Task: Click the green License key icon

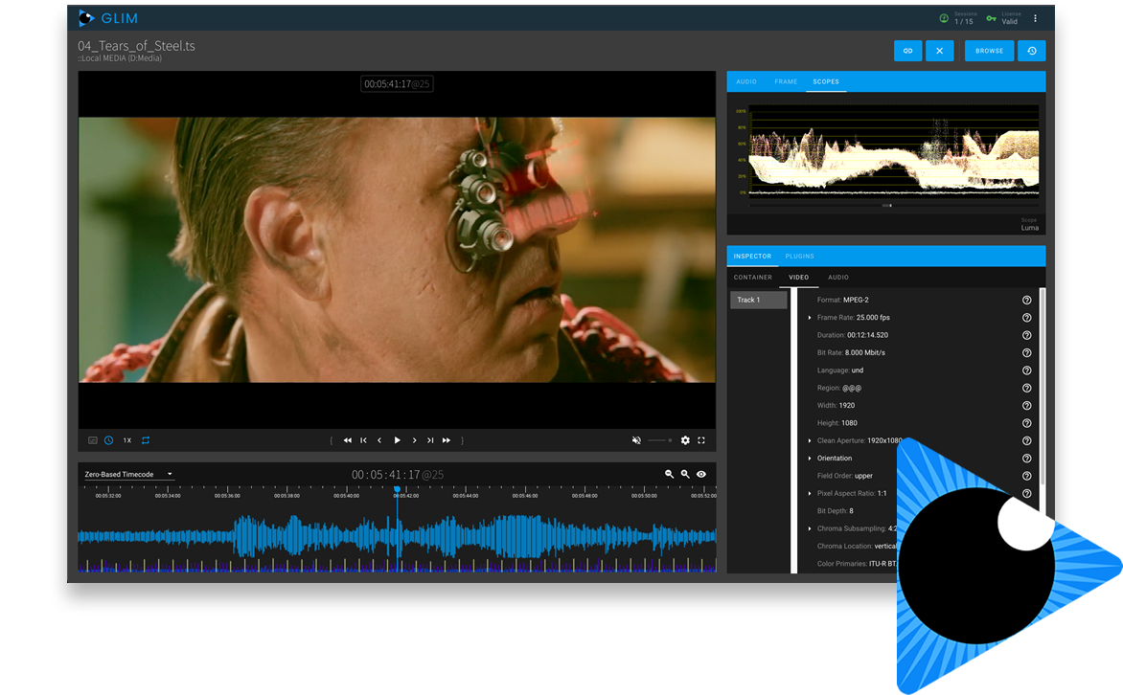Action: click(991, 18)
